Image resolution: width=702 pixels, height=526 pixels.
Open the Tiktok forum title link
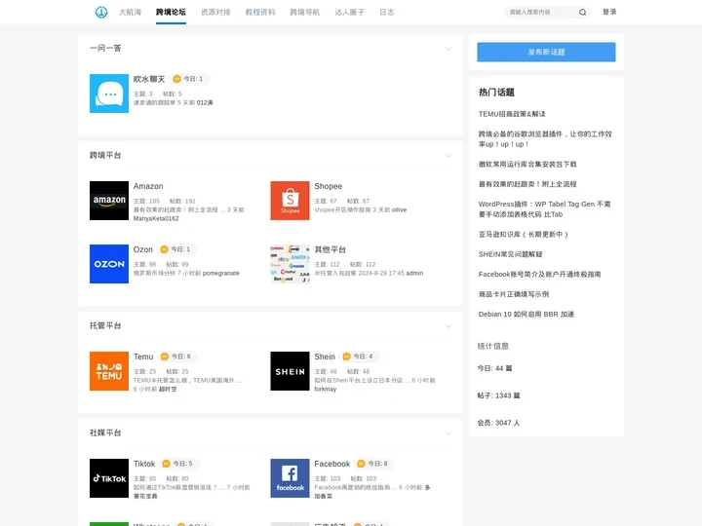point(144,464)
